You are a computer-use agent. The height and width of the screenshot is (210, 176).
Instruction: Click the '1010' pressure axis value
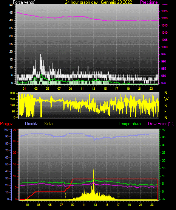click(164, 33)
